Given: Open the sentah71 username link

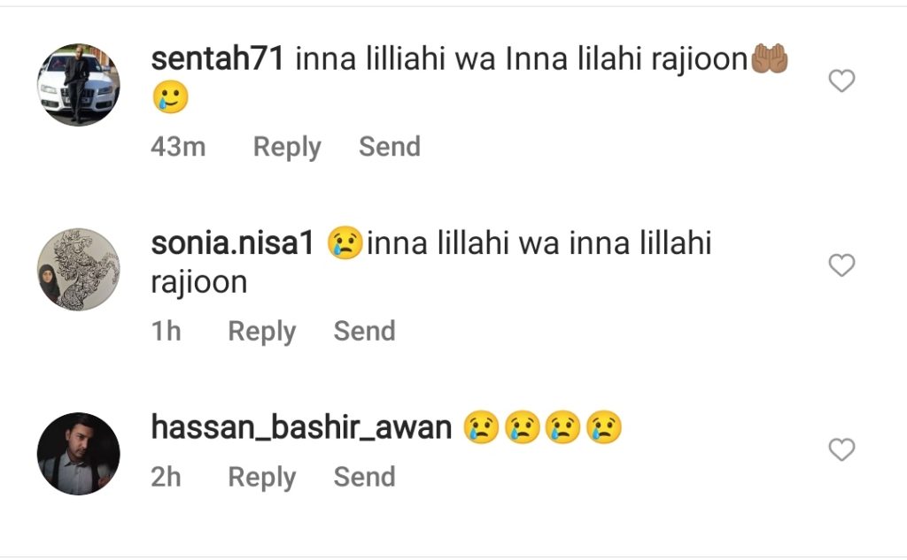Looking at the screenshot, I should (218, 59).
